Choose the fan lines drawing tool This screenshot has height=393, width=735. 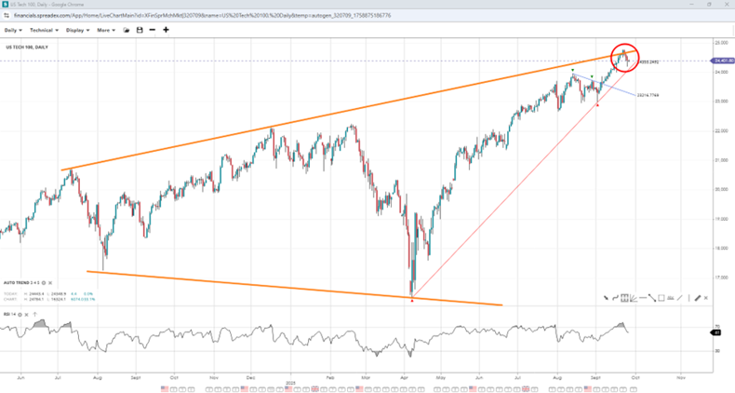pos(634,298)
